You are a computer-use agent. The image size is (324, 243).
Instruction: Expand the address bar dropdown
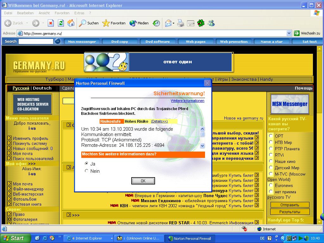289,33
